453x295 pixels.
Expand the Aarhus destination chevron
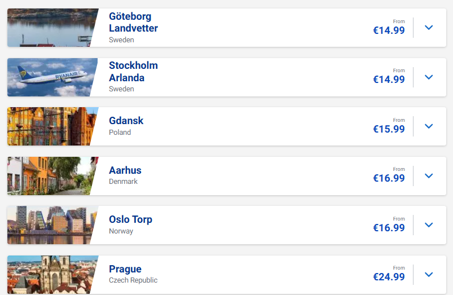click(429, 176)
